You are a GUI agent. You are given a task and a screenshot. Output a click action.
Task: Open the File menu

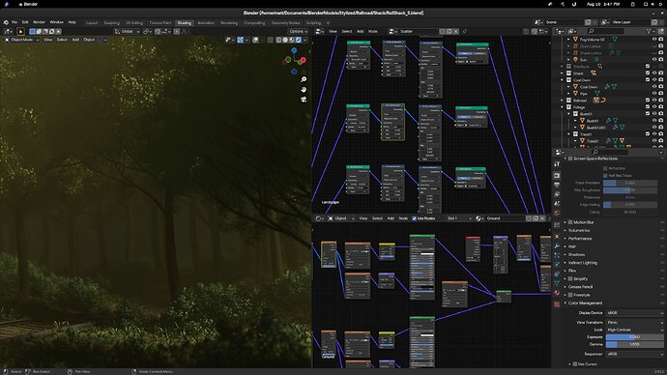click(14, 22)
